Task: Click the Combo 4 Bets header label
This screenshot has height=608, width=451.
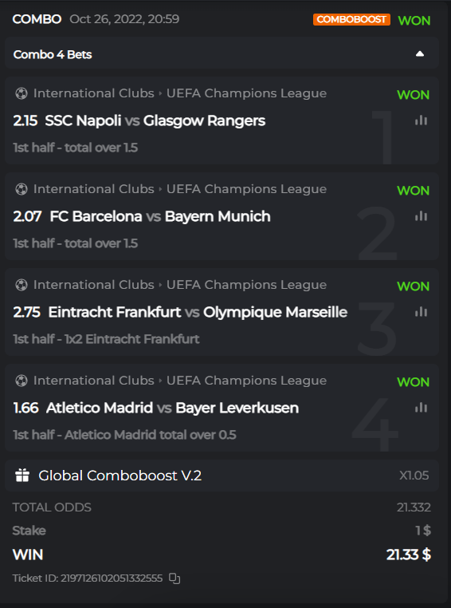Action: pyautogui.click(x=53, y=55)
